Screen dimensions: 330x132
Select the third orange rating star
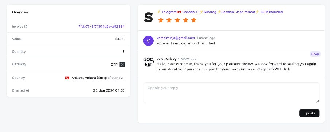pos(177,20)
